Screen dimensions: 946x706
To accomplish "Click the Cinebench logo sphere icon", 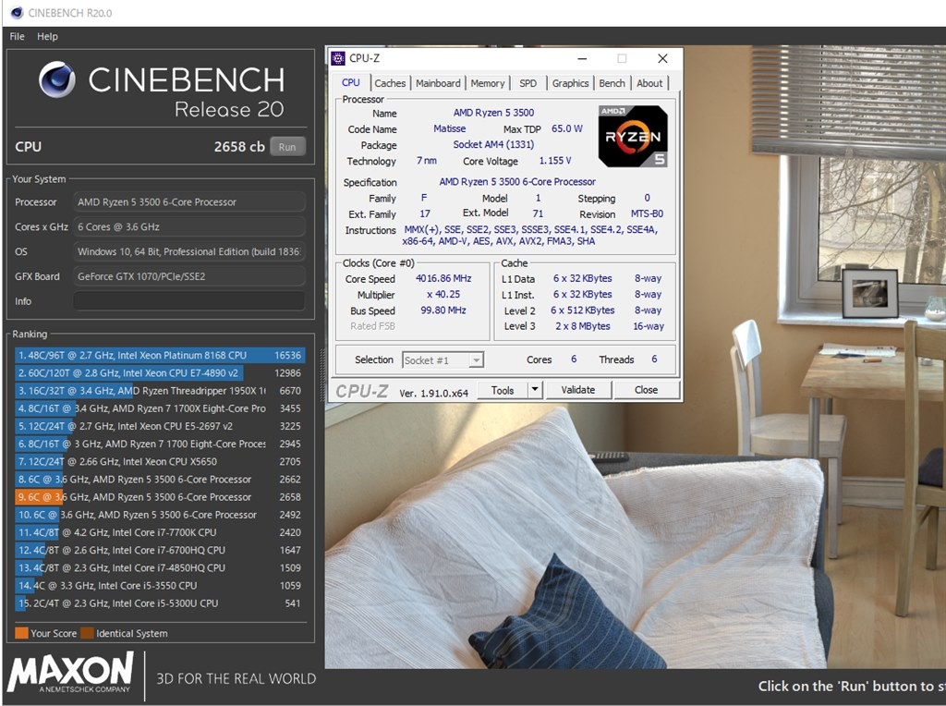I will click(x=57, y=80).
